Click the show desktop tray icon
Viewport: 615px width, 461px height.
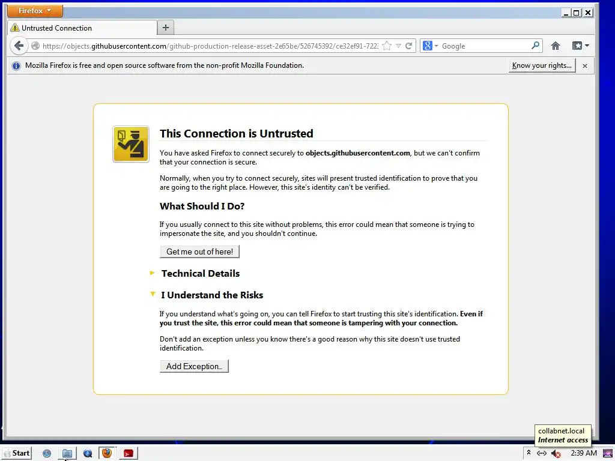click(x=608, y=453)
